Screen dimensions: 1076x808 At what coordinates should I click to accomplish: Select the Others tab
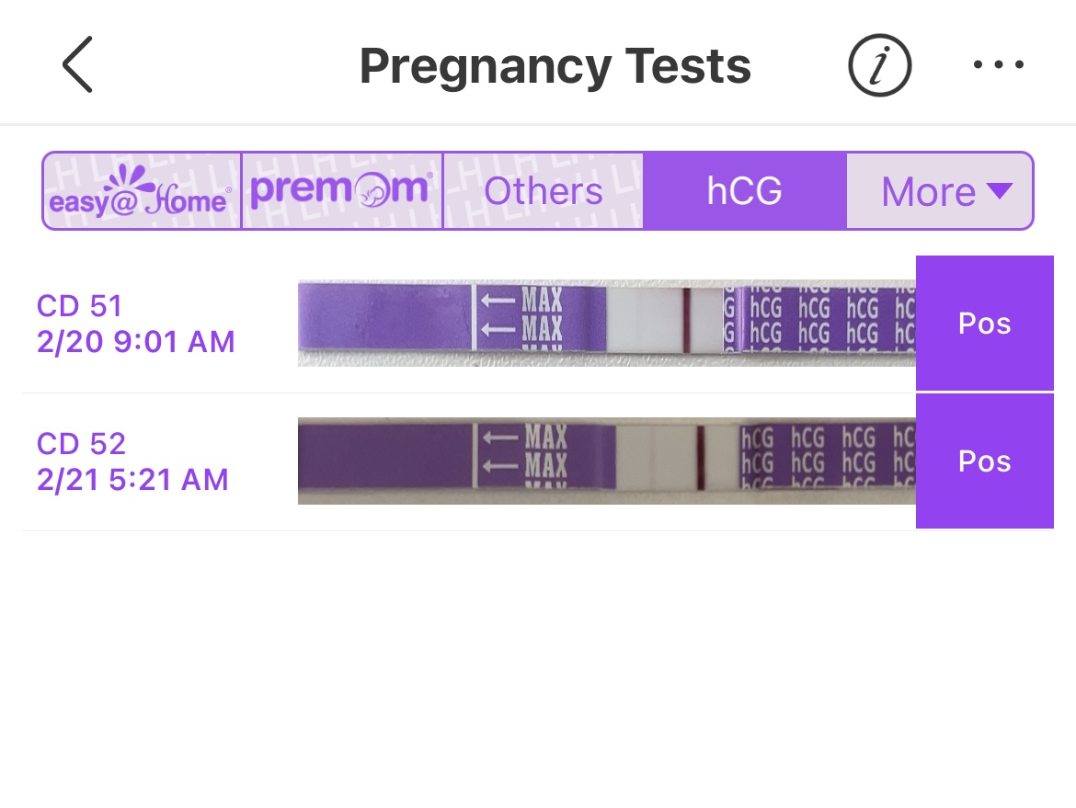click(x=543, y=191)
